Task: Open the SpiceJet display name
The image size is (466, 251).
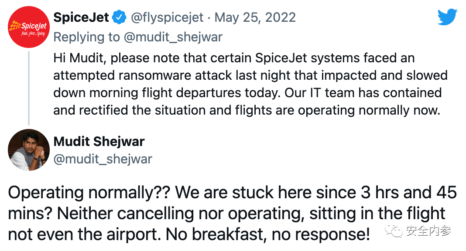Action: (x=81, y=17)
